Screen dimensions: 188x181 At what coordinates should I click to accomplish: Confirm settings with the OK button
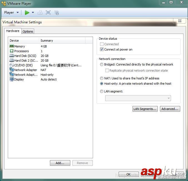point(129,174)
